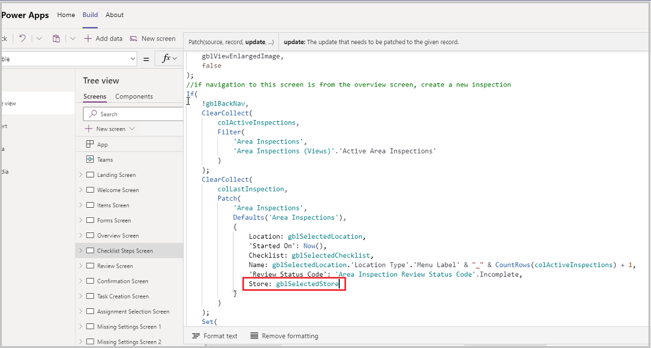
Task: Select the Components tab in Tree view
Action: 134,97
